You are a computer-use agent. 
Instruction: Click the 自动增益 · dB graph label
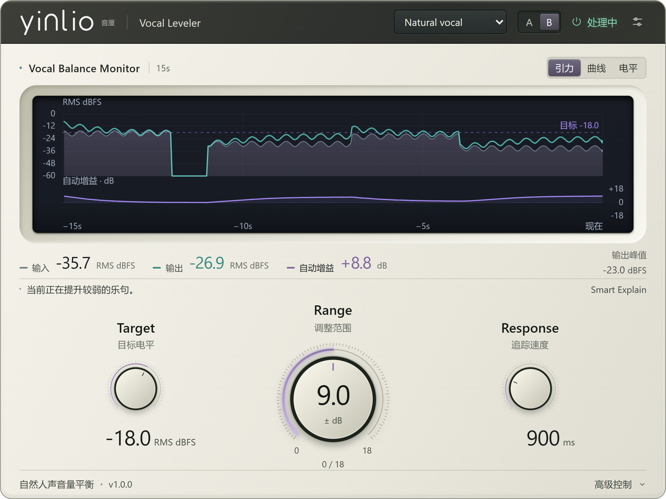[x=88, y=181]
